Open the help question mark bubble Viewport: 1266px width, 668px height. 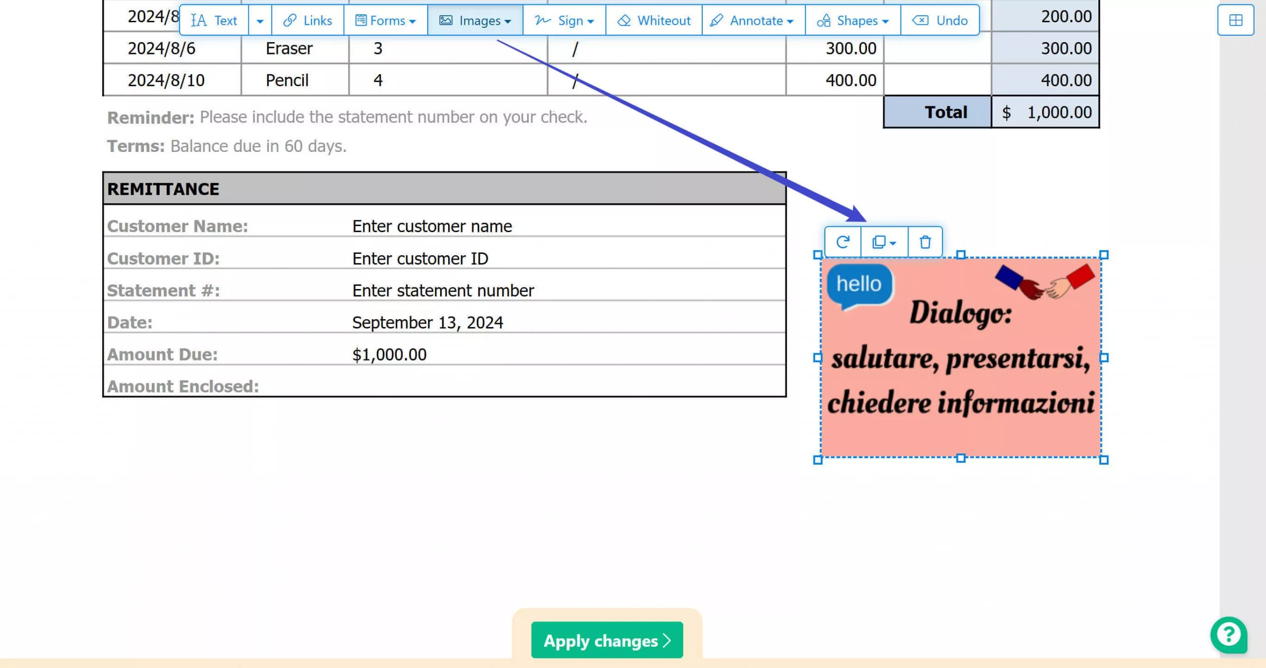1228,635
